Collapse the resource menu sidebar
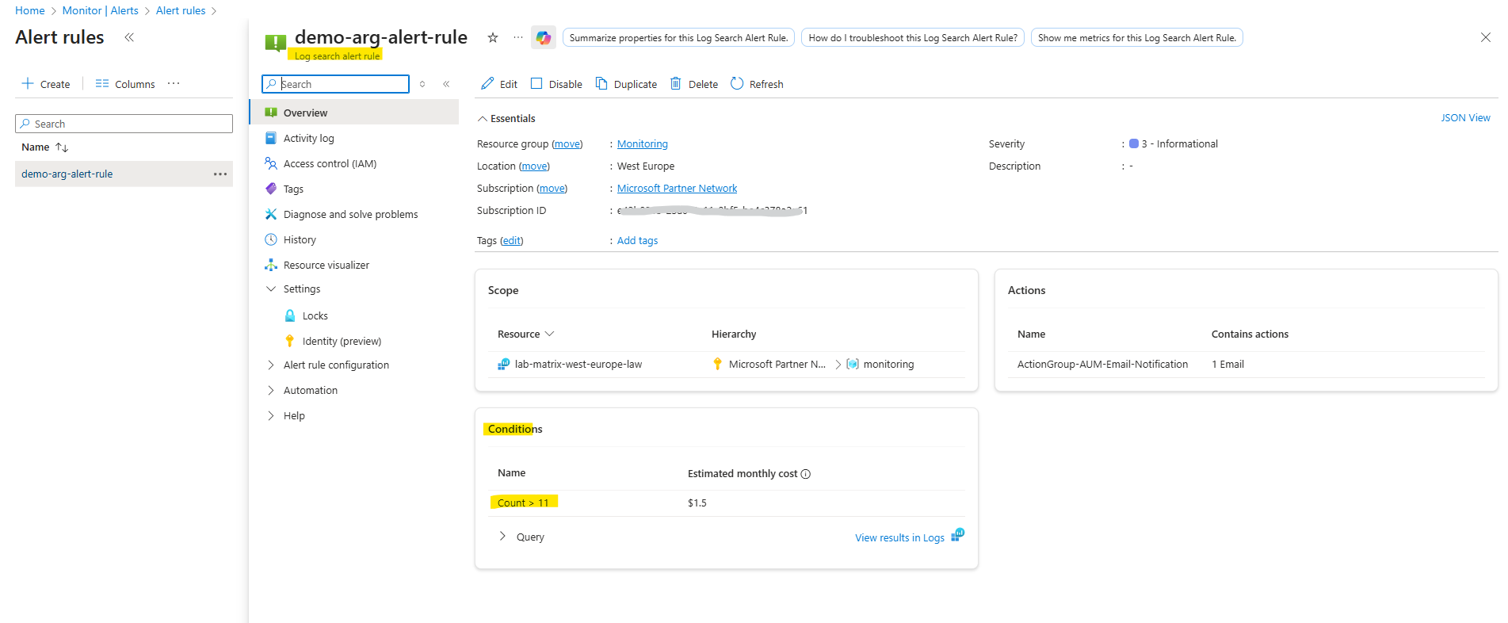The image size is (1508, 623). 446,84
